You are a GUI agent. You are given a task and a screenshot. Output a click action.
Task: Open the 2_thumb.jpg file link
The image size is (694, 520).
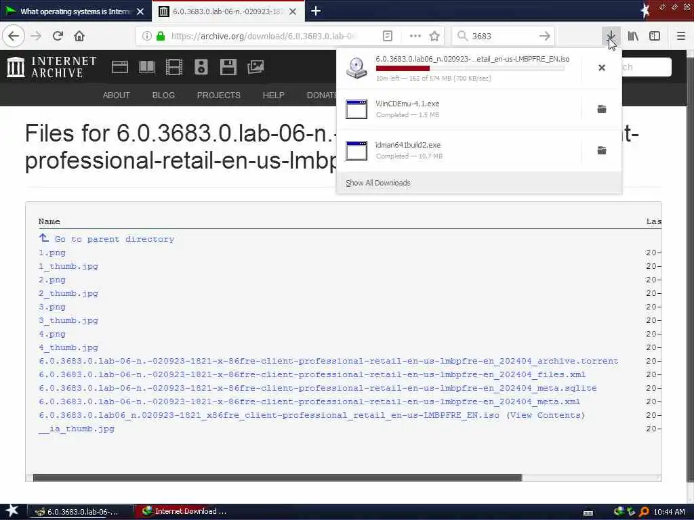point(68,293)
